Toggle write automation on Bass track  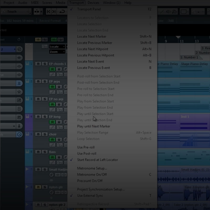tap(59, 157)
